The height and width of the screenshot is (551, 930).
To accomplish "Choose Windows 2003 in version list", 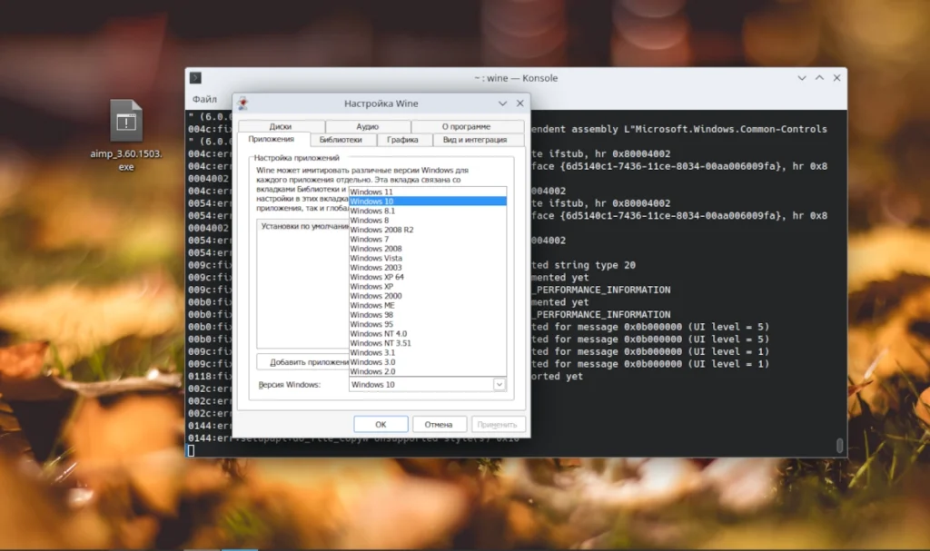I will pyautogui.click(x=428, y=268).
